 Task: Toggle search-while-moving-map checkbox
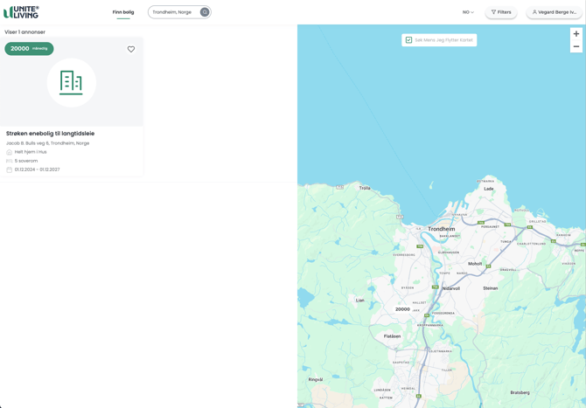click(x=408, y=40)
